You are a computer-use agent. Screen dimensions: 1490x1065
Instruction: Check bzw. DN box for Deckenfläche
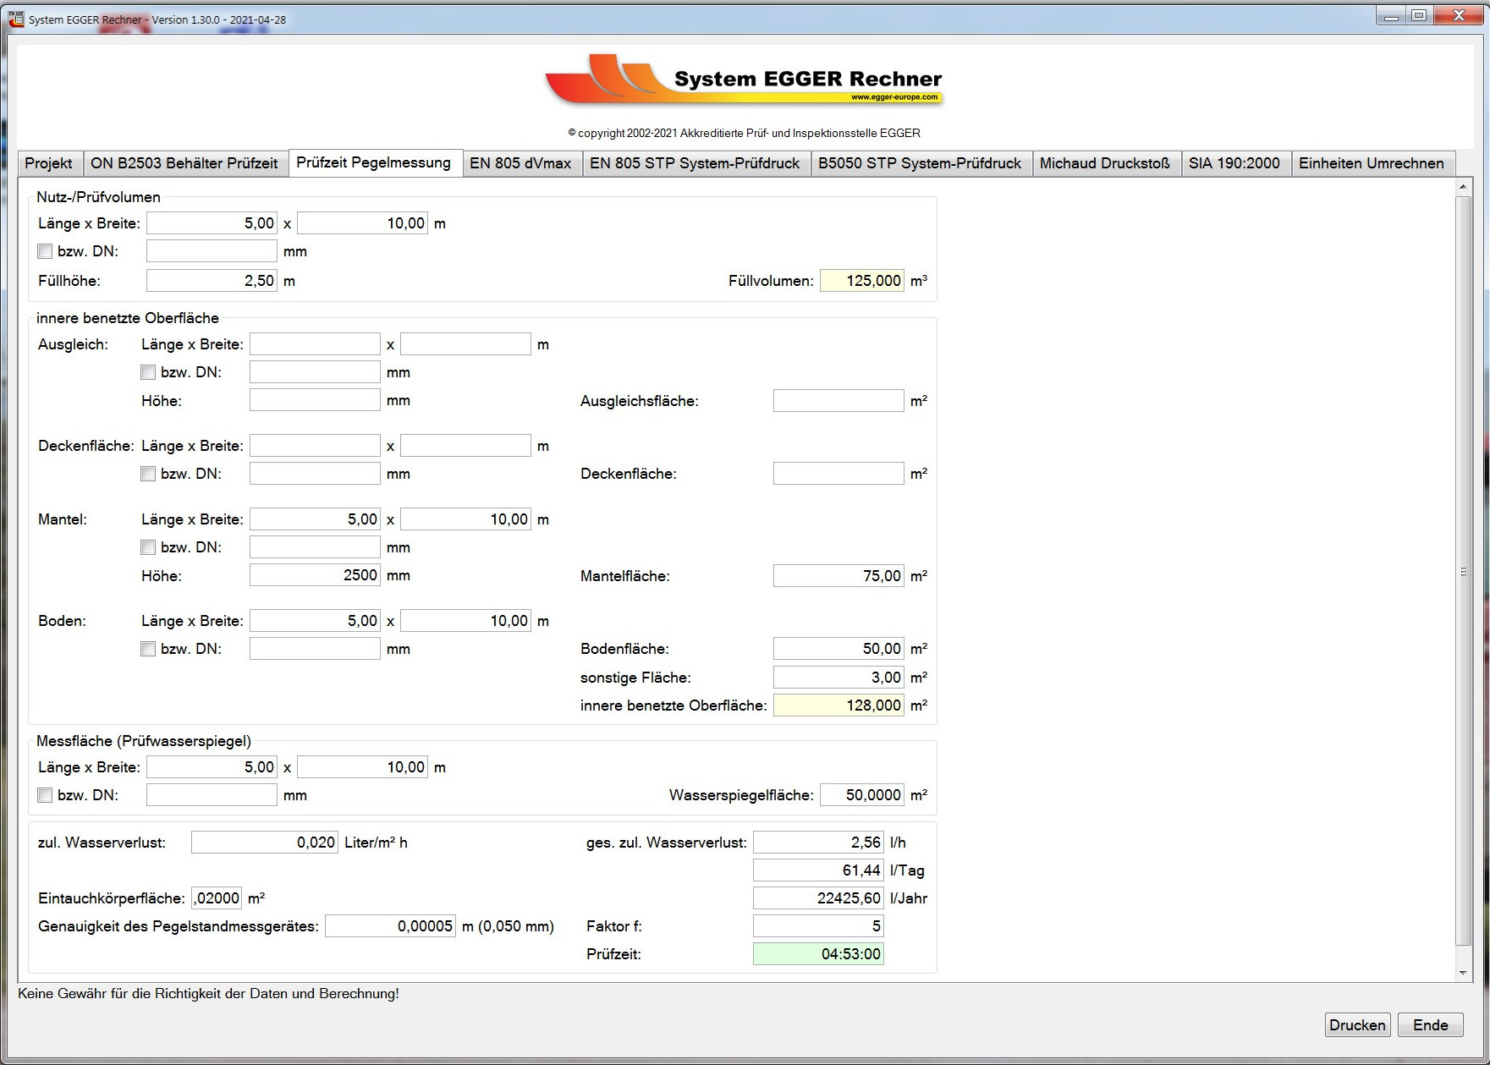pos(148,474)
